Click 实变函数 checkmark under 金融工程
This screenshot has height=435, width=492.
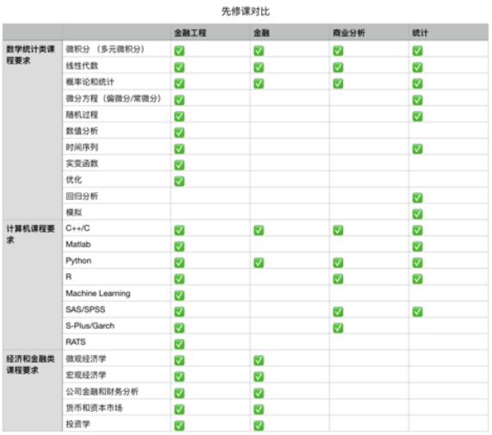(x=179, y=165)
